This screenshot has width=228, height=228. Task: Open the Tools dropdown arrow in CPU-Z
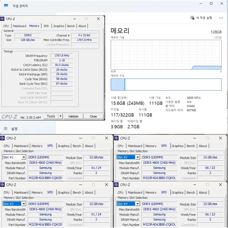pyautogui.click(x=60, y=116)
